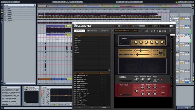
Task: Open the Components tab in Guitar Rig
Action: (x=92, y=31)
